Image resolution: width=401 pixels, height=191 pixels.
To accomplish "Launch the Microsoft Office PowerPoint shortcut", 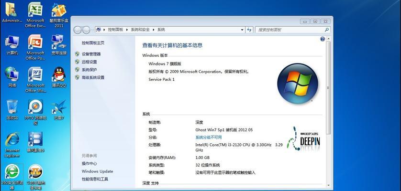I will pyautogui.click(x=35, y=47).
